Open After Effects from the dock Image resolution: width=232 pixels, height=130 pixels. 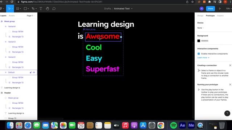182,125
